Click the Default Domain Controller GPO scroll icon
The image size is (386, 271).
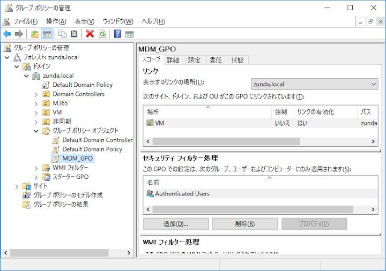56,140
